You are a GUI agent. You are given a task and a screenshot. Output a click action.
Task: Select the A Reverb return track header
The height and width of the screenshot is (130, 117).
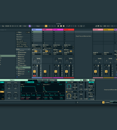[x=98, y=30]
